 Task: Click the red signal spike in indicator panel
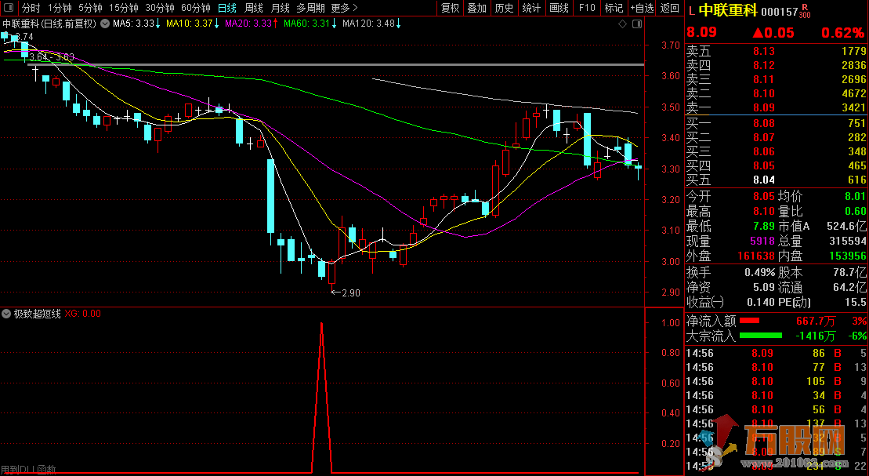pos(321,397)
